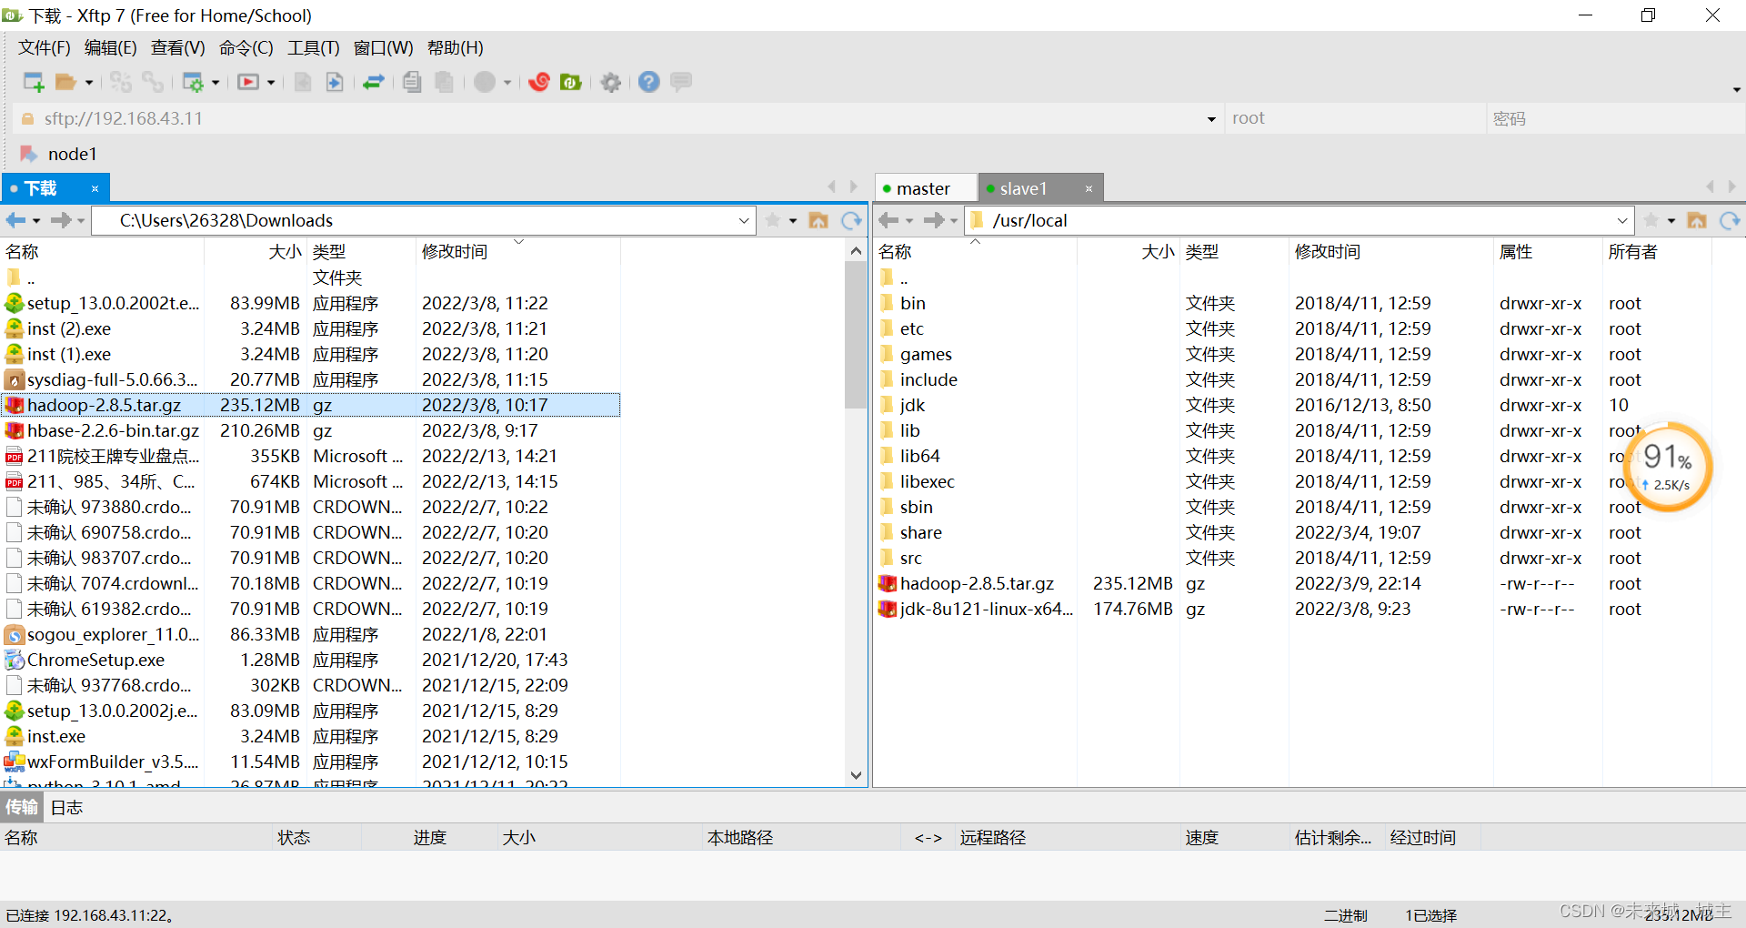Open the 工具(T) menu
The height and width of the screenshot is (928, 1746).
coord(313,47)
